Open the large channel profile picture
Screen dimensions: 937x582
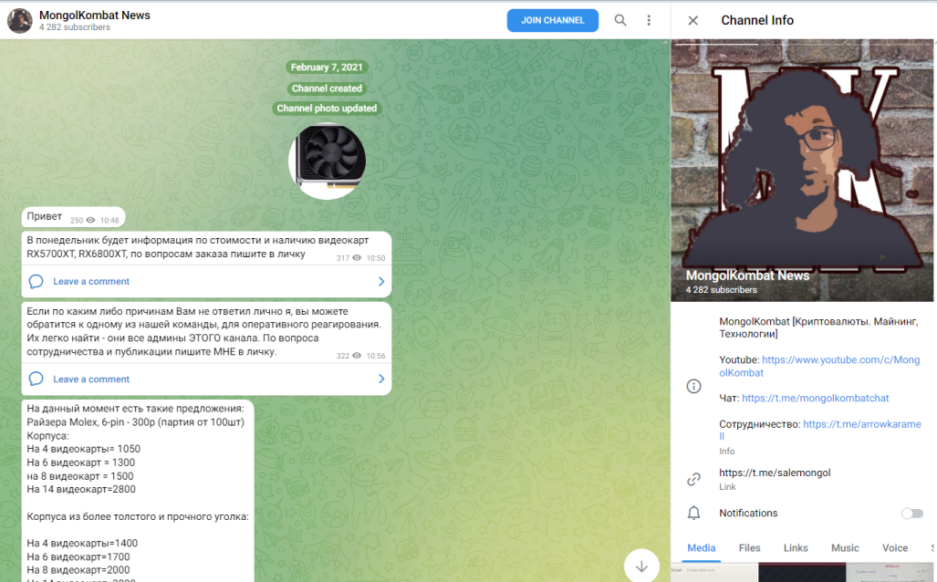(x=802, y=171)
